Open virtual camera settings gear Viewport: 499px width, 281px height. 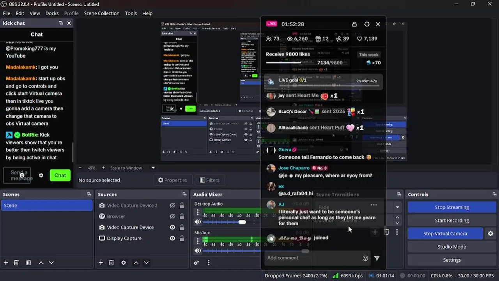coord(490,233)
